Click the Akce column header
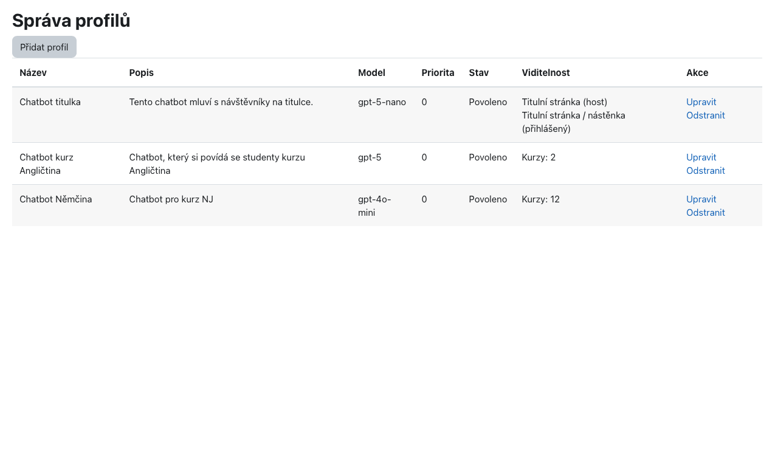 pyautogui.click(x=697, y=73)
